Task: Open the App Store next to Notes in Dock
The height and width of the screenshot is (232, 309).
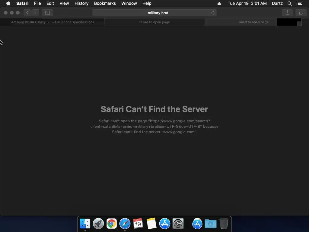Action: (164, 224)
